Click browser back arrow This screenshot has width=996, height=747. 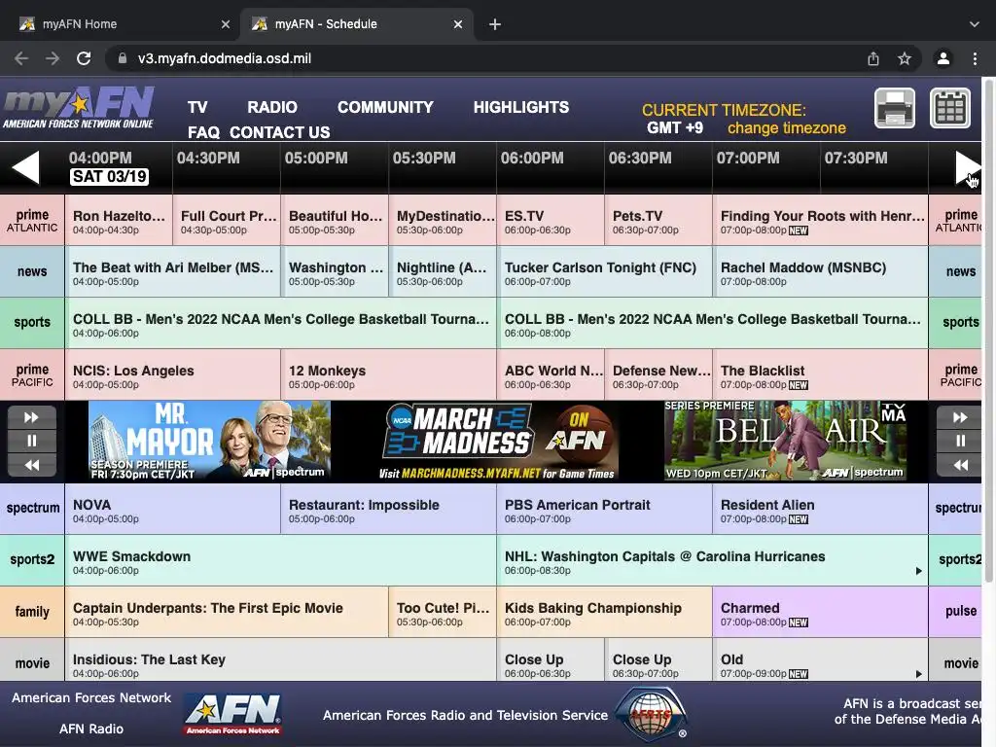21,58
